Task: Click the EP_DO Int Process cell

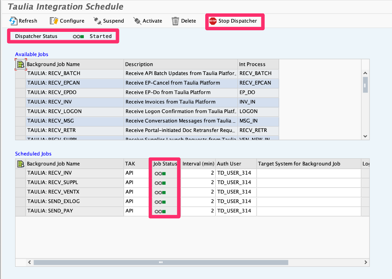Action: [258, 93]
